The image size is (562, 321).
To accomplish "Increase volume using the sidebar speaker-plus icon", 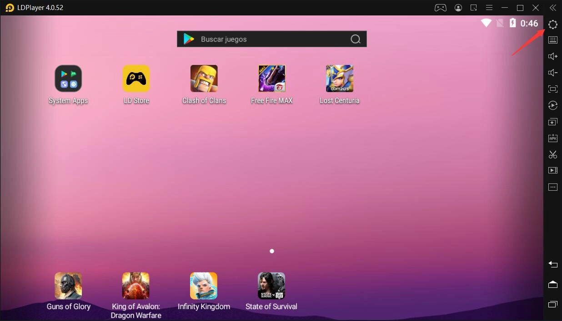I will (x=552, y=56).
